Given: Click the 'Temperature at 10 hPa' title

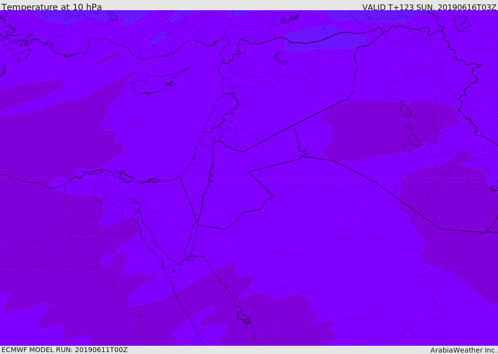Looking at the screenshot, I should click(x=52, y=7).
